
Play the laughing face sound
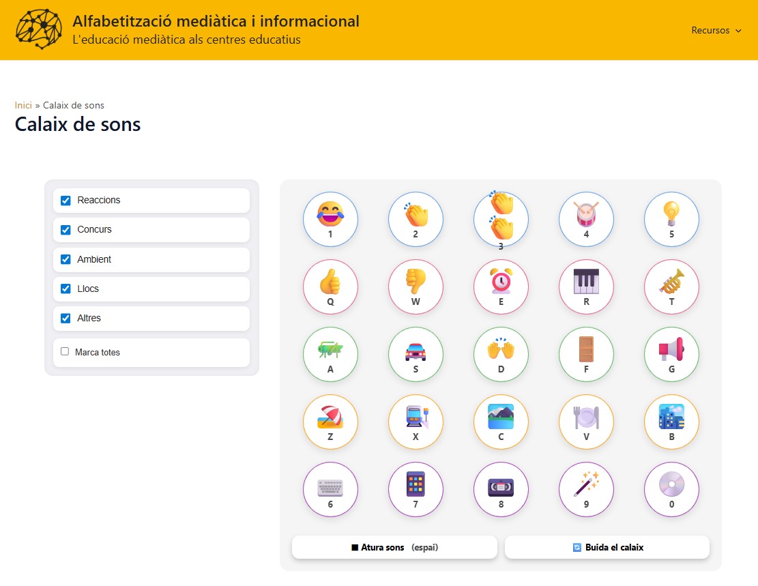pos(330,218)
